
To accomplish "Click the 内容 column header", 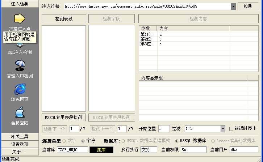I will 193,29.
